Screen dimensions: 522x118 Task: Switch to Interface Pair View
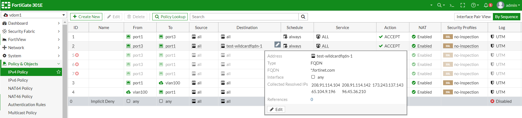(473, 17)
